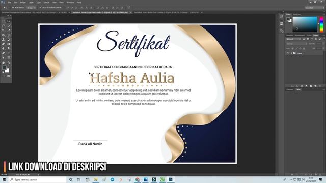Open the Normal blend mode dropdown

[296, 44]
